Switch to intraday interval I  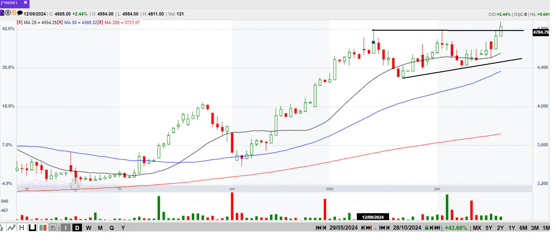(x=66, y=228)
